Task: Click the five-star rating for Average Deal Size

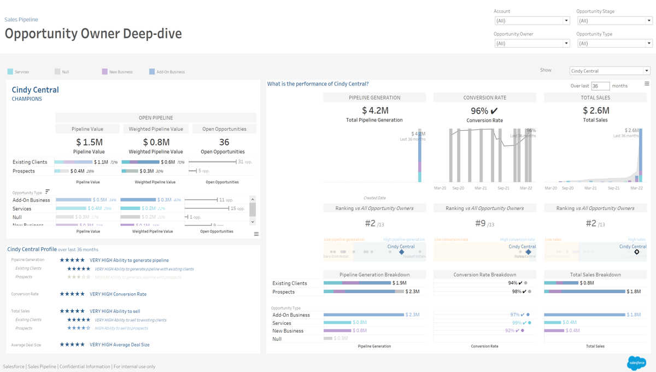Action: click(72, 345)
